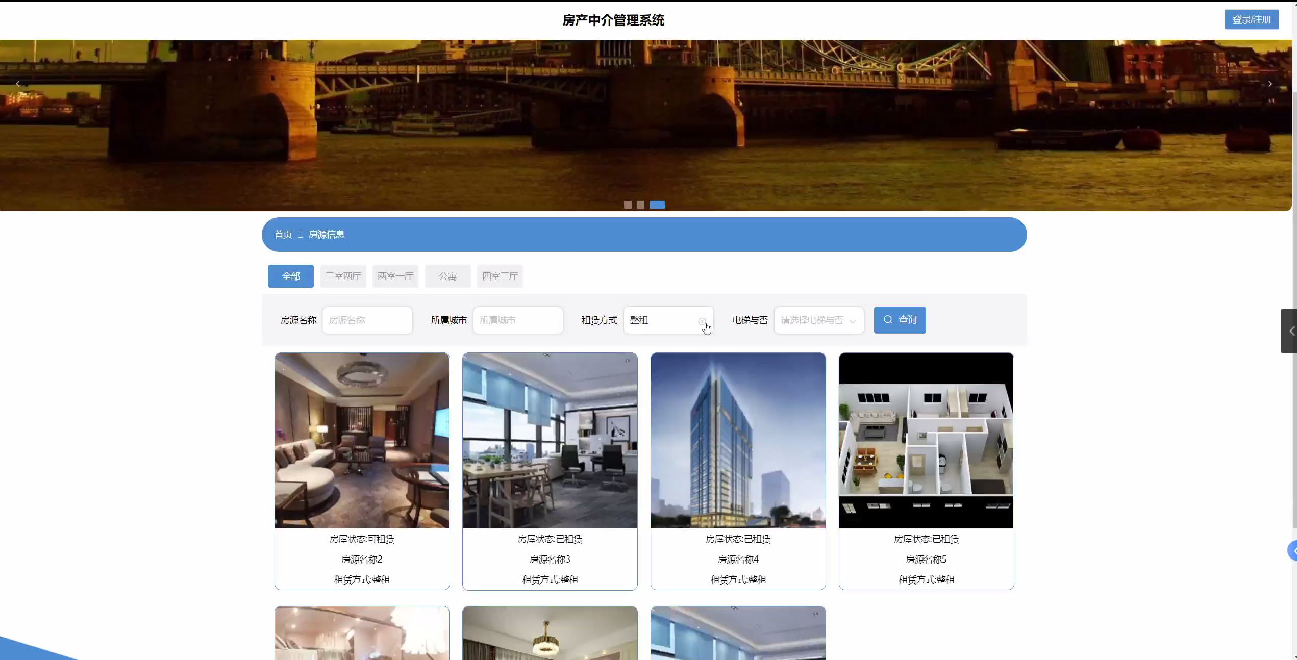Image resolution: width=1297 pixels, height=660 pixels.
Task: Select the 两室一厅 category tab
Action: pos(395,276)
